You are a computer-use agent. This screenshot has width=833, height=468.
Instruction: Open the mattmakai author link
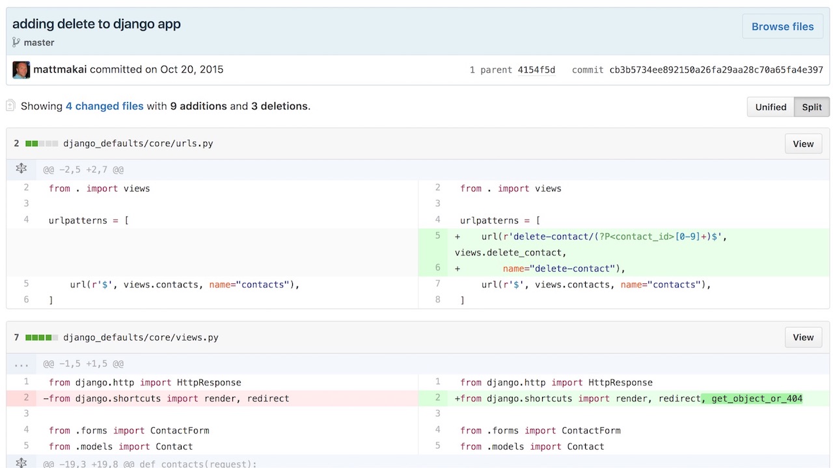coord(60,70)
